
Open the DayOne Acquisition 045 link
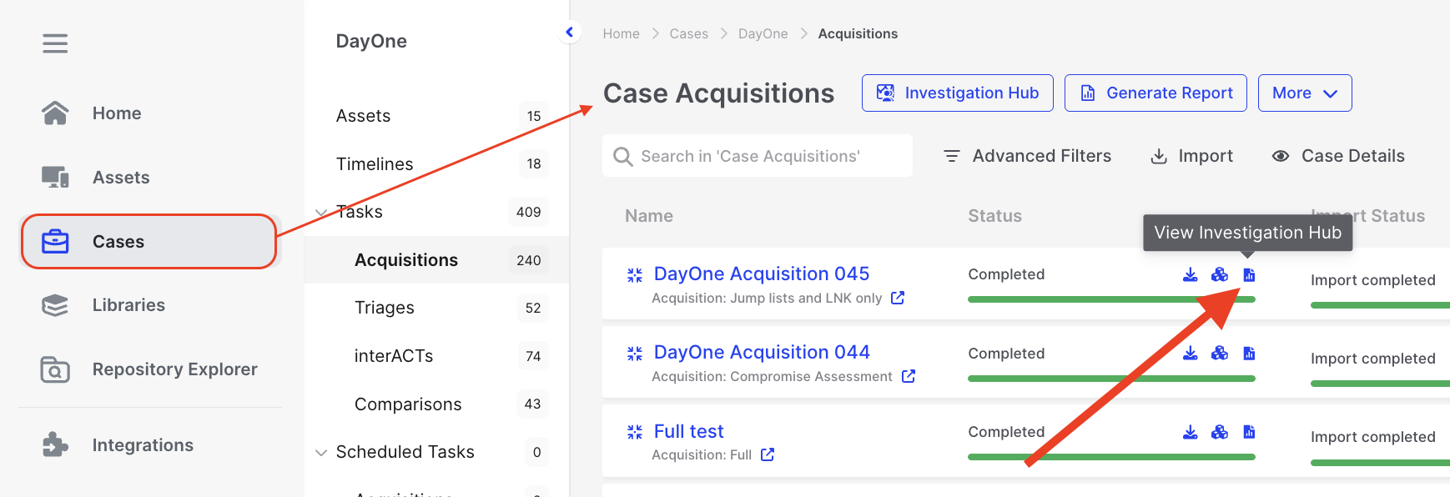(761, 274)
